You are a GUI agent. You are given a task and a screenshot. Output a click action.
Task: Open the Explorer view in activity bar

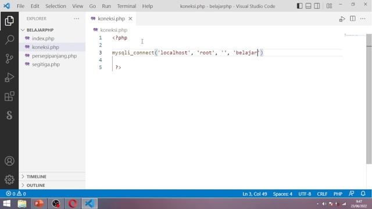point(9,21)
